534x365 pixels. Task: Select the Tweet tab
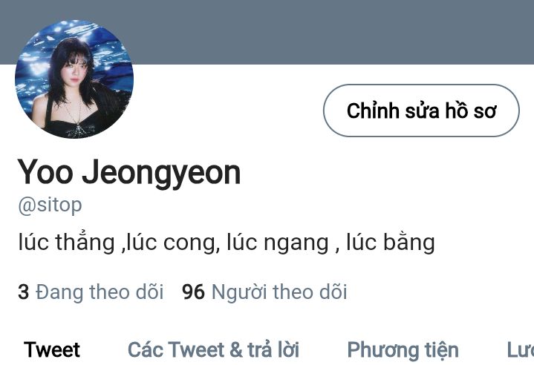coord(52,349)
